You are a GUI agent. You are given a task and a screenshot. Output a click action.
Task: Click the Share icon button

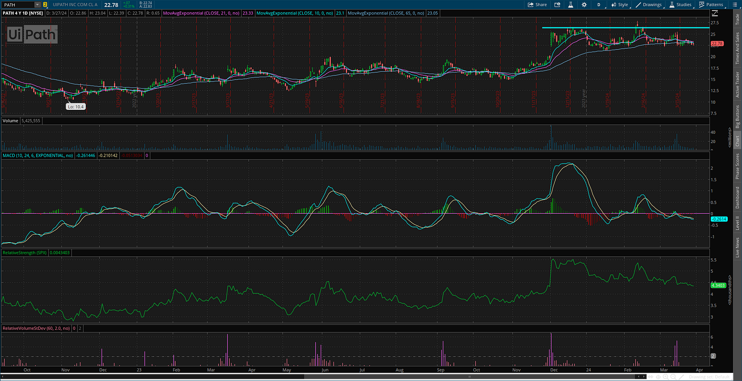[x=537, y=5]
